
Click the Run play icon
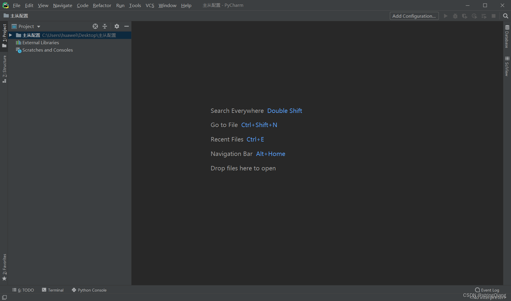click(446, 16)
